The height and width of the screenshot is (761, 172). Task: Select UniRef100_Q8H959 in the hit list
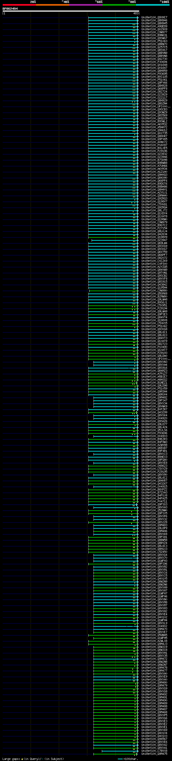[x=154, y=71]
